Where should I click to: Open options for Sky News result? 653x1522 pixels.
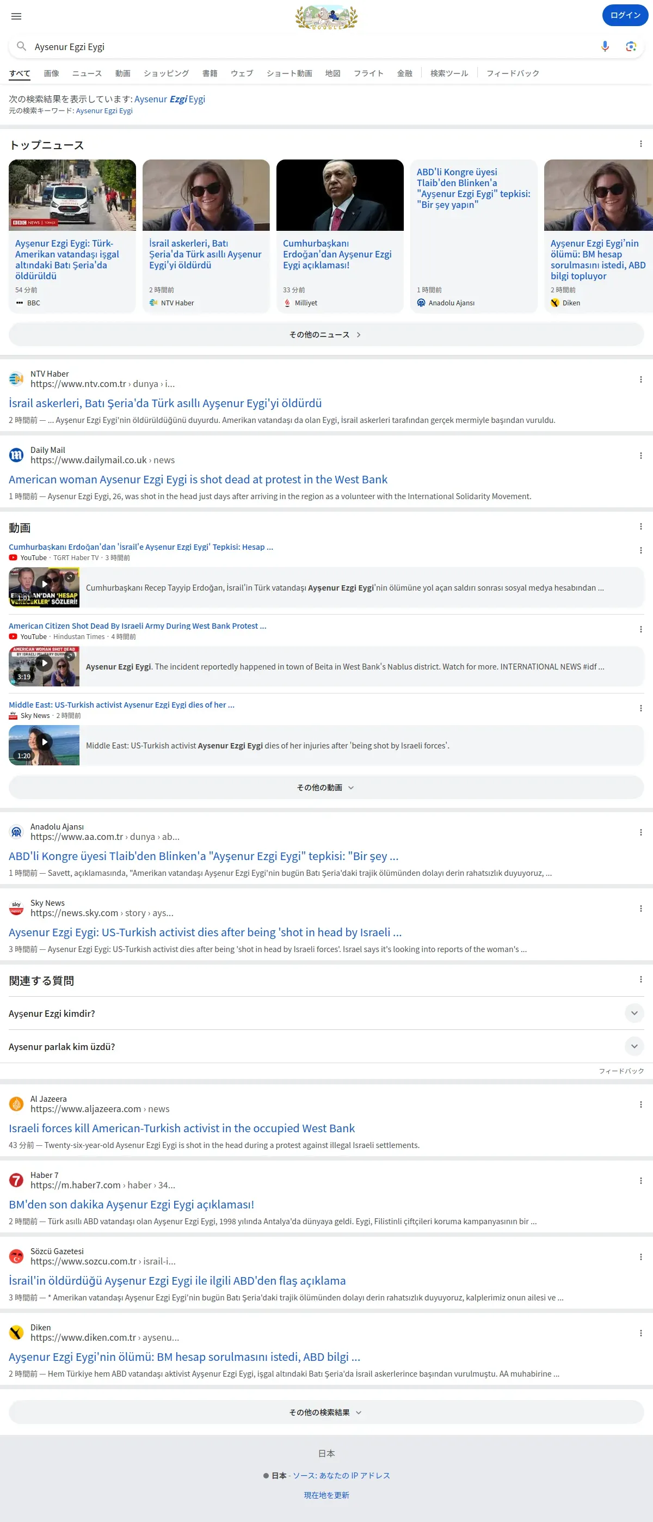pyautogui.click(x=640, y=908)
